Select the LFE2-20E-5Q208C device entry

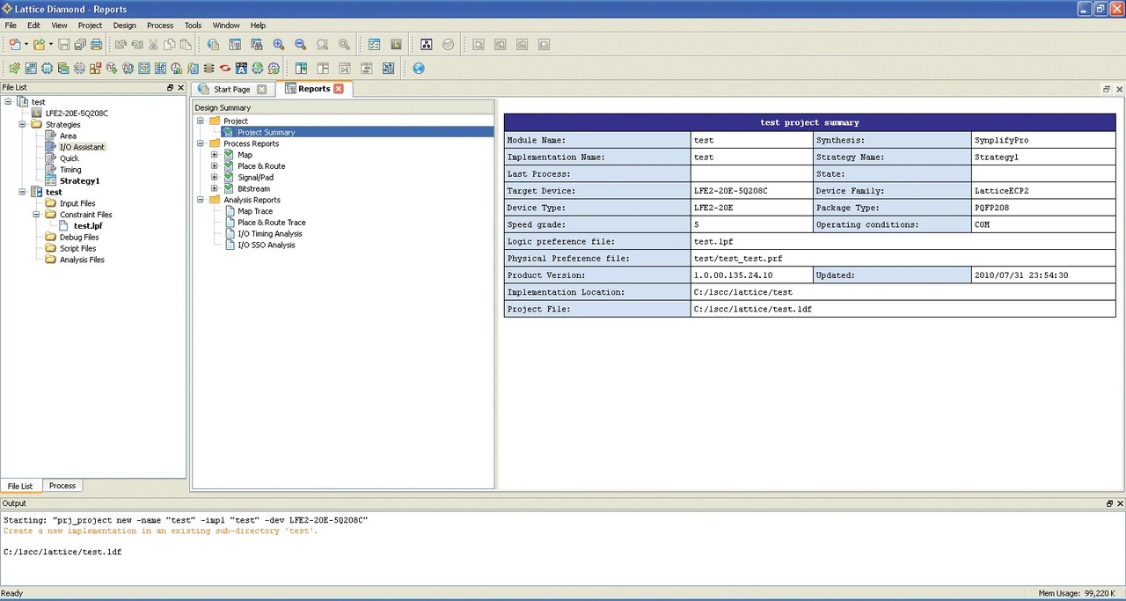coord(77,114)
